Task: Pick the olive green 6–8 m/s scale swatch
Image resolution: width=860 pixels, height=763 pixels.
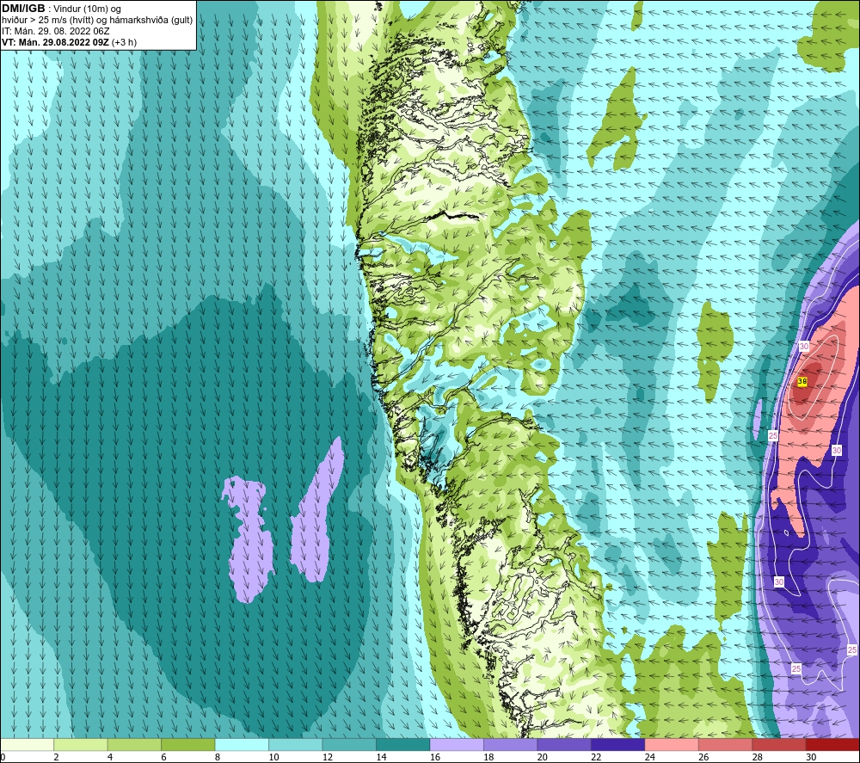Action: pyautogui.click(x=188, y=745)
